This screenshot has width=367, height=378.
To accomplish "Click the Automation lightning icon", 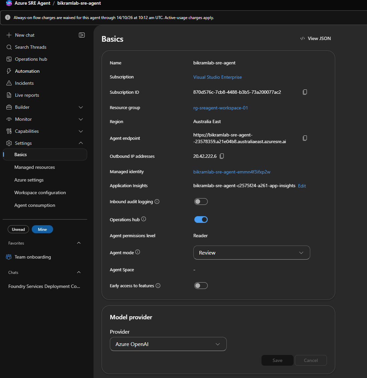I will click(x=9, y=71).
